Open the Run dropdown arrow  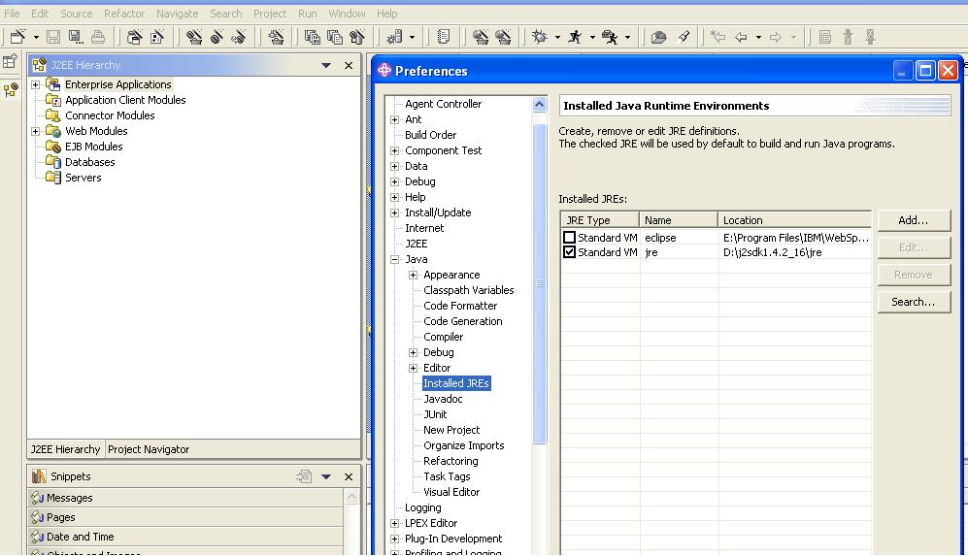(592, 38)
